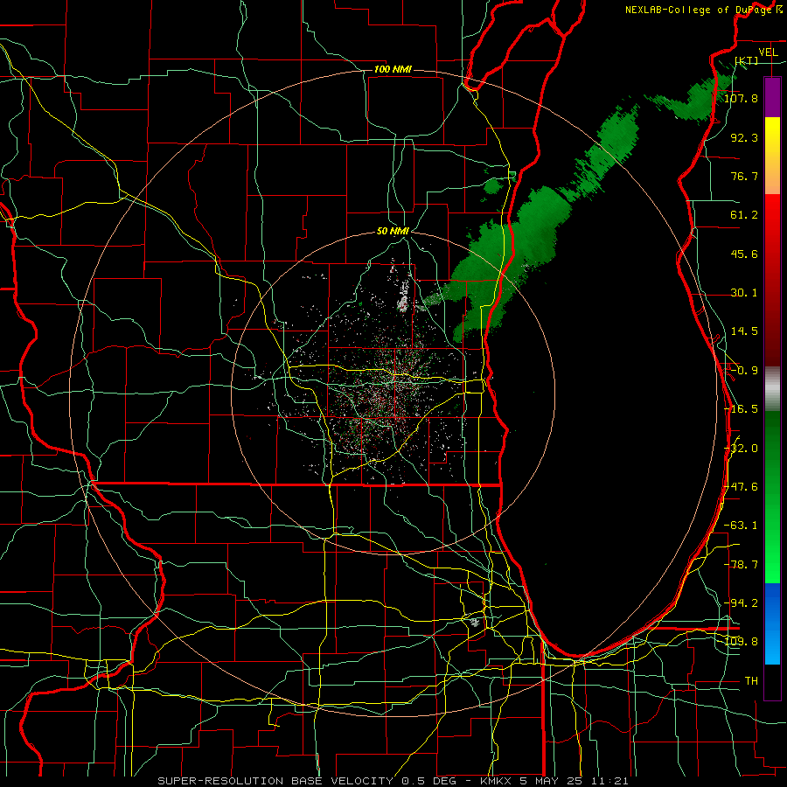Pick the gray near-zero segment of color bar

772,387
